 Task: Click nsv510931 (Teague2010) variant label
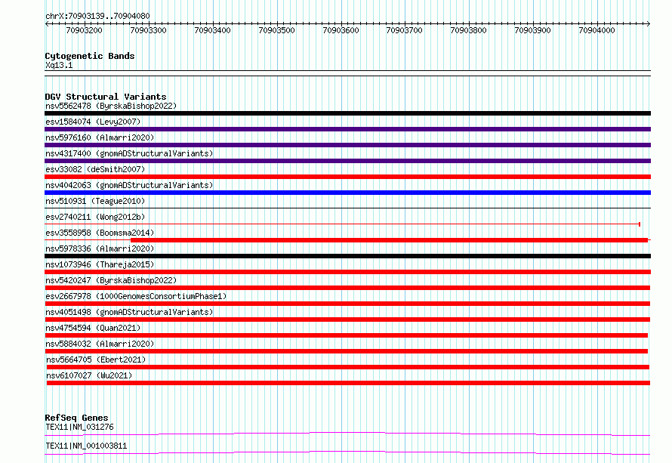pos(95,201)
